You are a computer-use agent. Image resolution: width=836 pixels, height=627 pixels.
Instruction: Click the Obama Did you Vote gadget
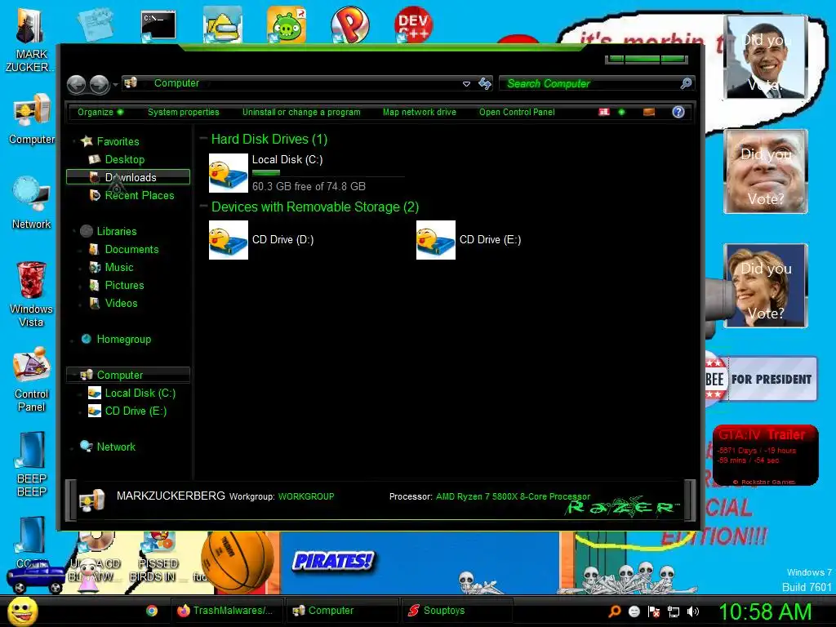[x=766, y=57]
